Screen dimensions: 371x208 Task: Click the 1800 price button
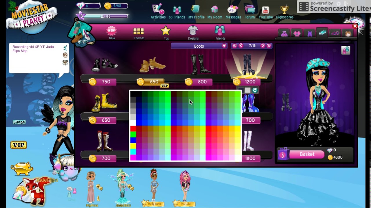click(x=250, y=158)
